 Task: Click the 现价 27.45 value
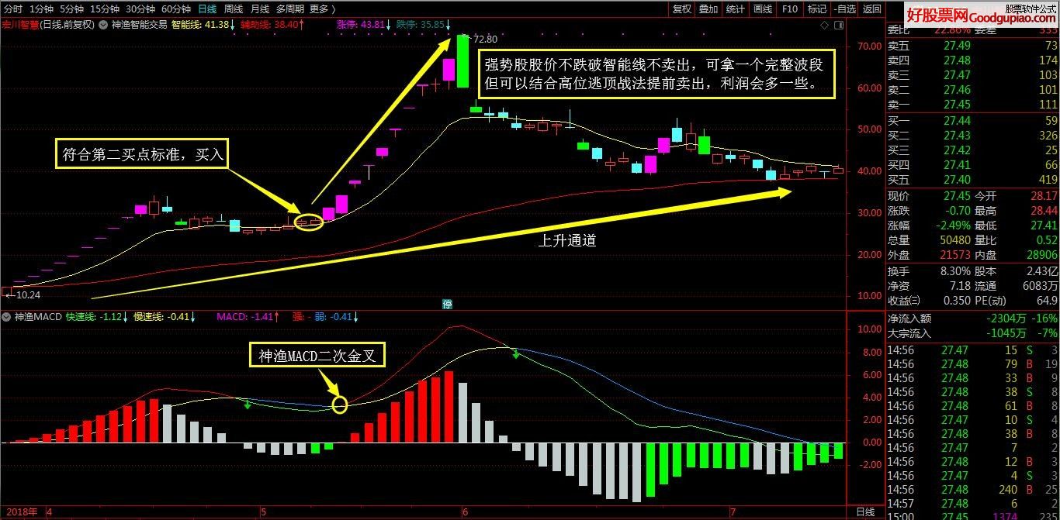(955, 197)
